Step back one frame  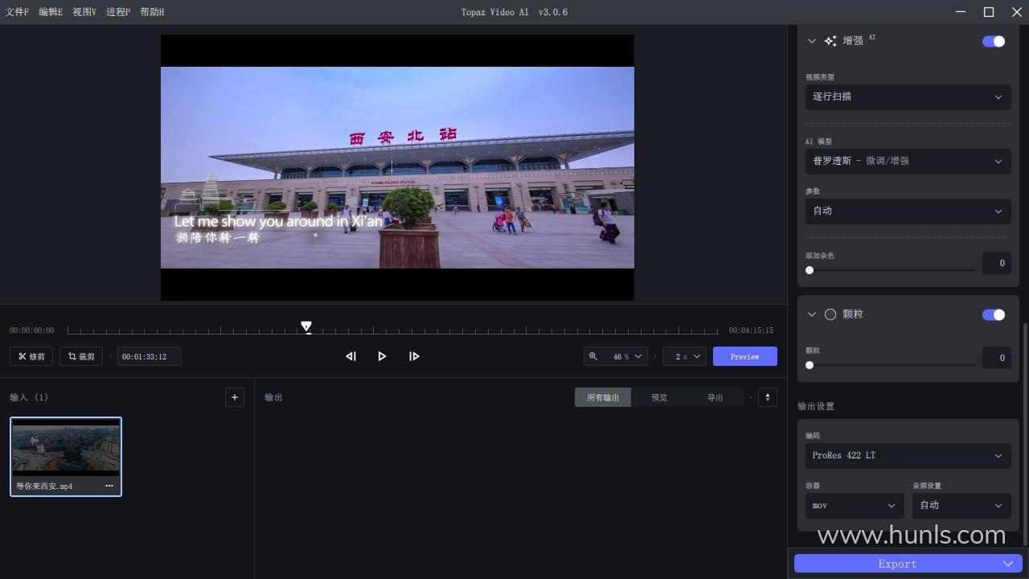click(x=351, y=356)
